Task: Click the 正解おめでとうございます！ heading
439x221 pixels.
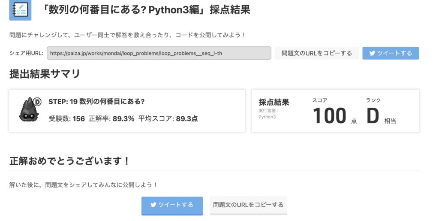Action: (69, 161)
